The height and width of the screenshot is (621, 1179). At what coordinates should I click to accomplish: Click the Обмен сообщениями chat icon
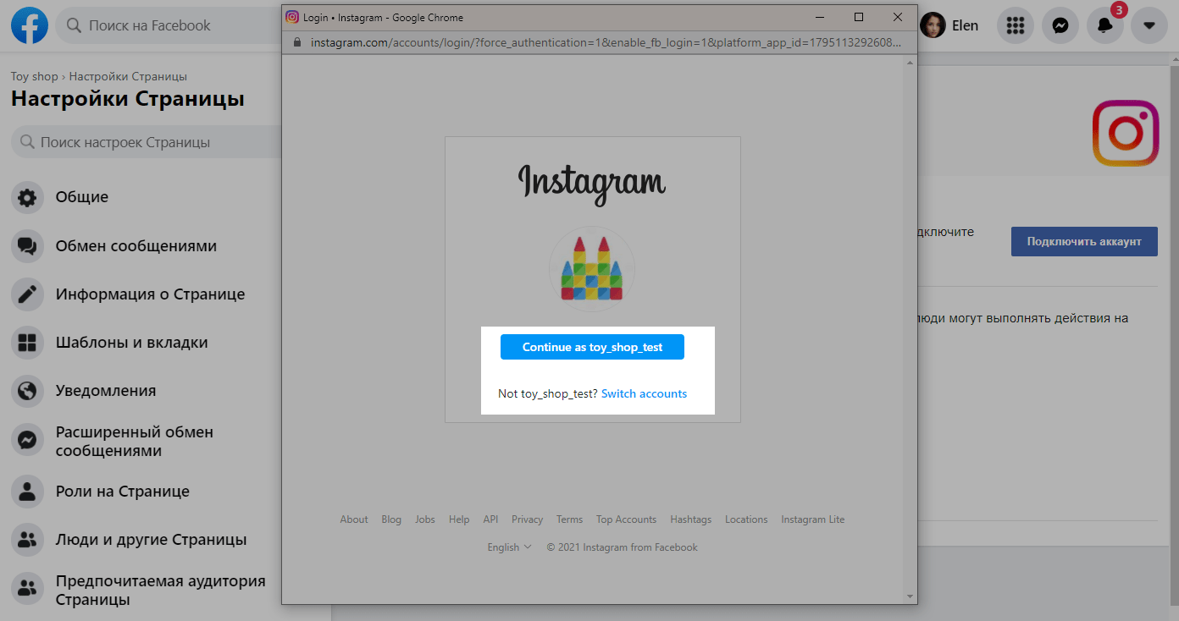click(27, 246)
